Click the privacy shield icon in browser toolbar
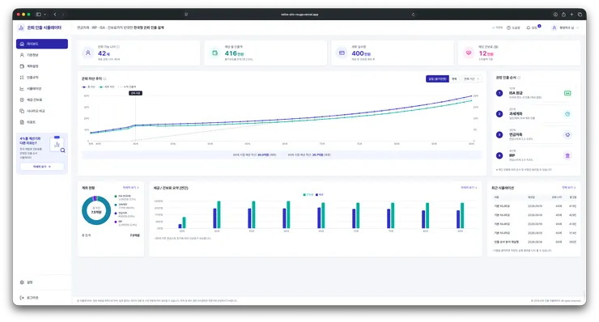 [186, 15]
